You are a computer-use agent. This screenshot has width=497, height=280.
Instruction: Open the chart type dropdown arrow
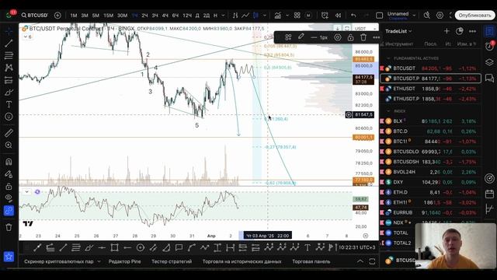pos(265,16)
